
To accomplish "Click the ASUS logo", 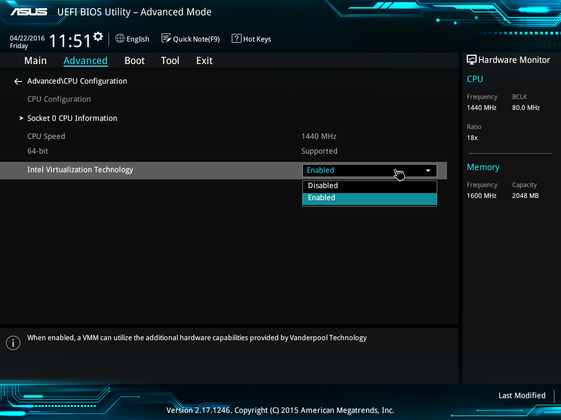I will pyautogui.click(x=28, y=12).
